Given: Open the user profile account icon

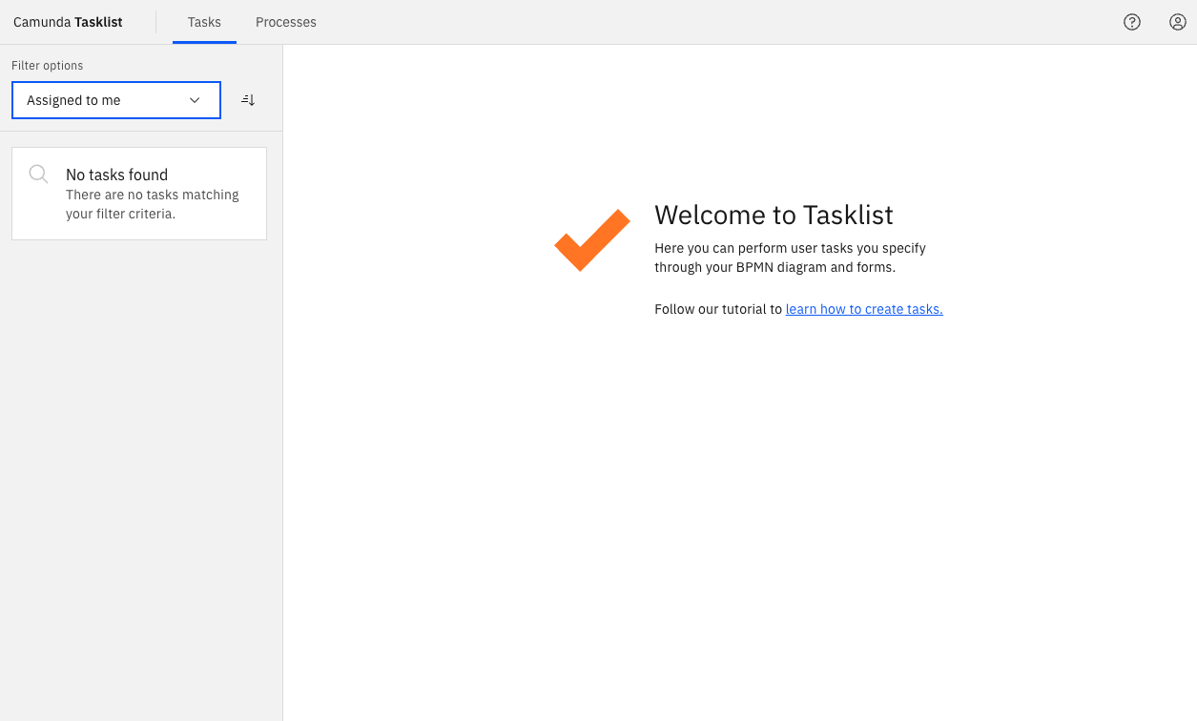Looking at the screenshot, I should click(x=1177, y=21).
